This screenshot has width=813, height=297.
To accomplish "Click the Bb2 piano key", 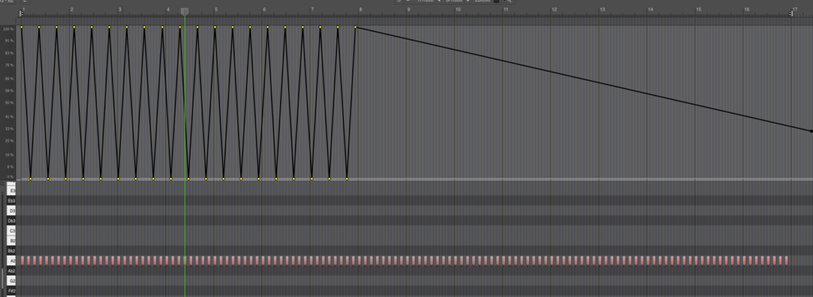I will (11, 251).
